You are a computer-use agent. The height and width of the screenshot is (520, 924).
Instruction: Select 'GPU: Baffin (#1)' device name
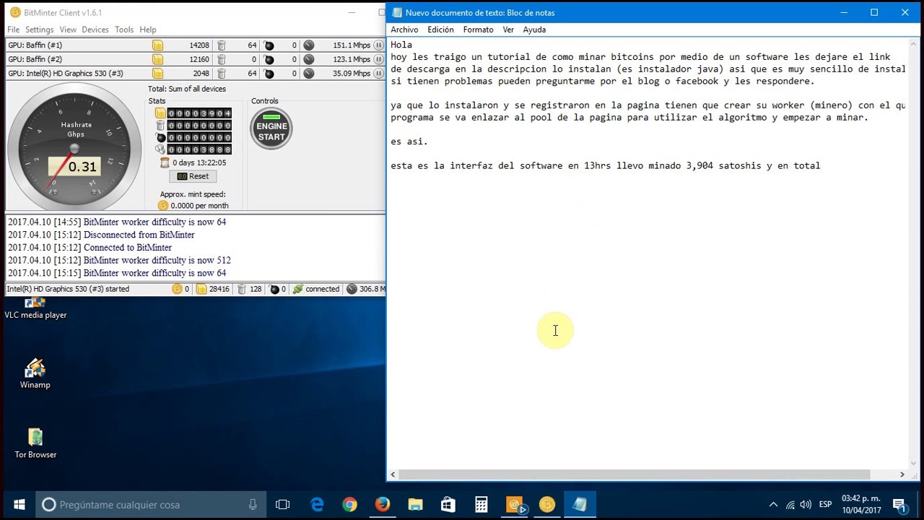point(35,45)
